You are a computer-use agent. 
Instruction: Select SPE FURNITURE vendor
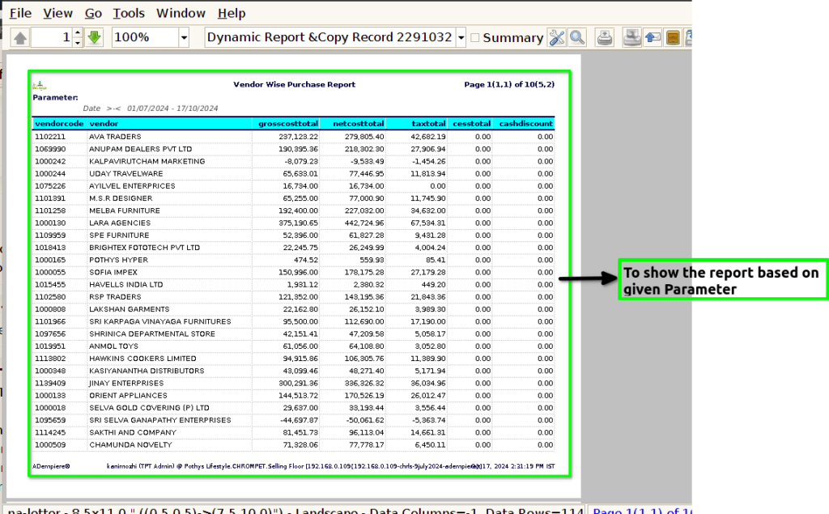pos(119,236)
